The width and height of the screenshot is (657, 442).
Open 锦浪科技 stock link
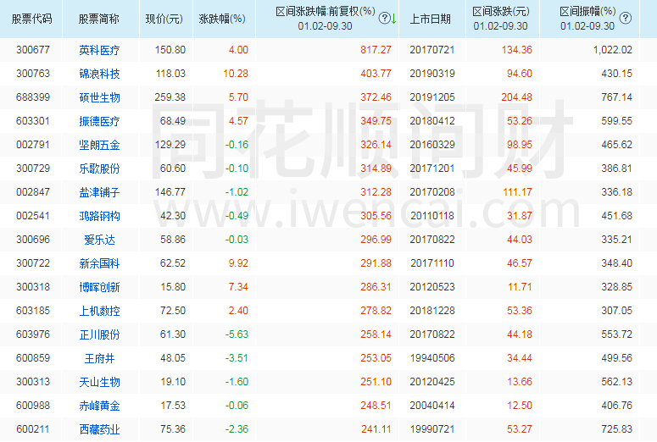pos(99,74)
